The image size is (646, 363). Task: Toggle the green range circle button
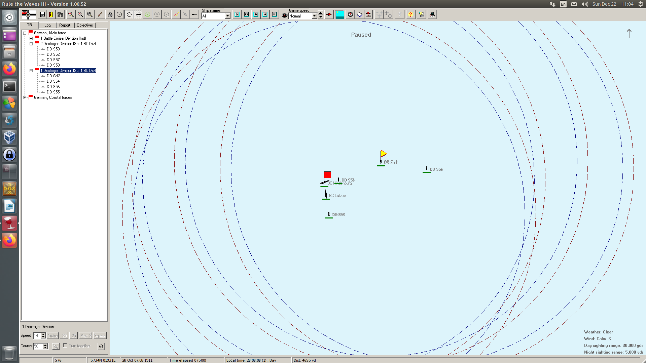tap(147, 14)
